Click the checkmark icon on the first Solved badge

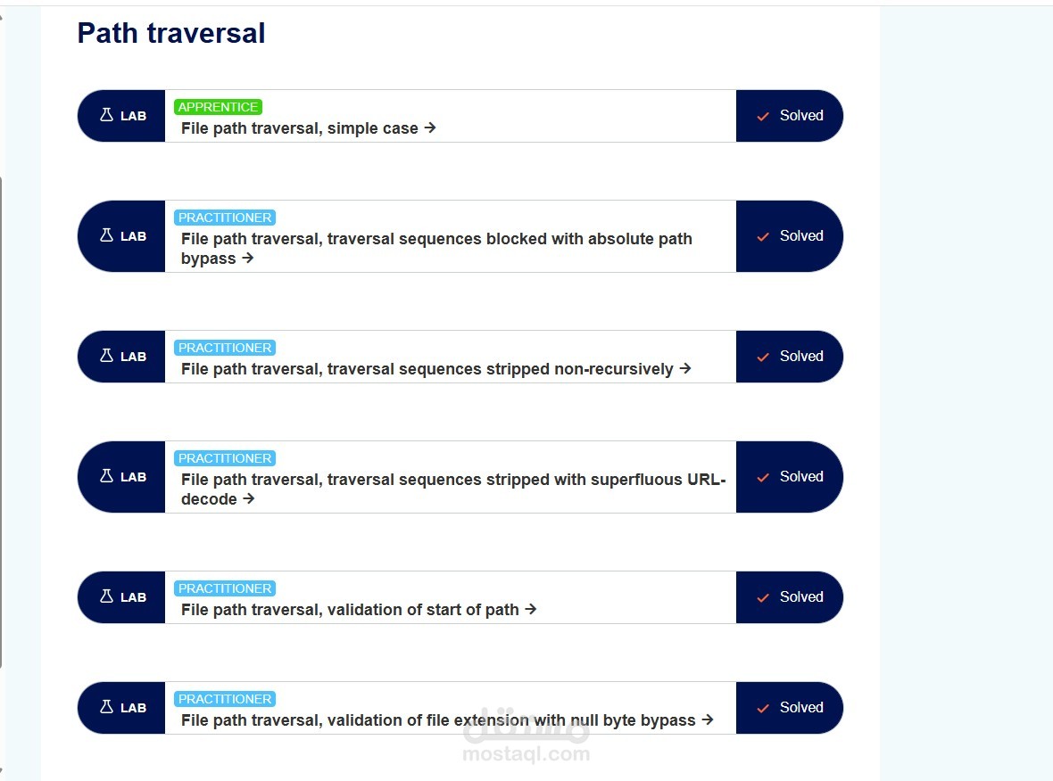pos(763,116)
